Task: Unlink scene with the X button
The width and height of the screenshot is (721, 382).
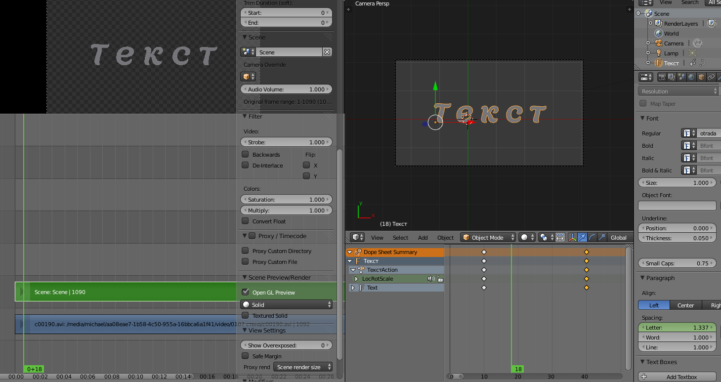Action: (x=327, y=52)
